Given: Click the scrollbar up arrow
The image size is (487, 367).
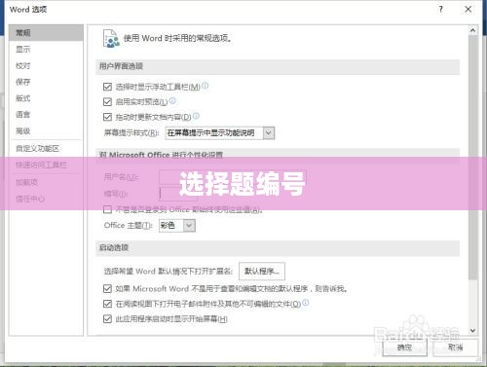Looking at the screenshot, I should click(x=473, y=30).
